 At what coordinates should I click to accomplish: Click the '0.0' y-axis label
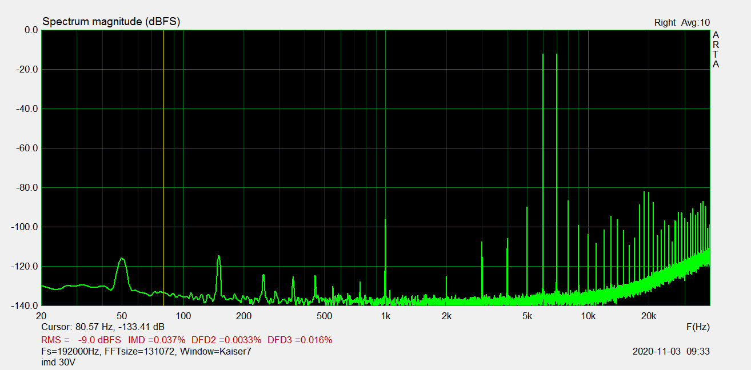point(30,30)
